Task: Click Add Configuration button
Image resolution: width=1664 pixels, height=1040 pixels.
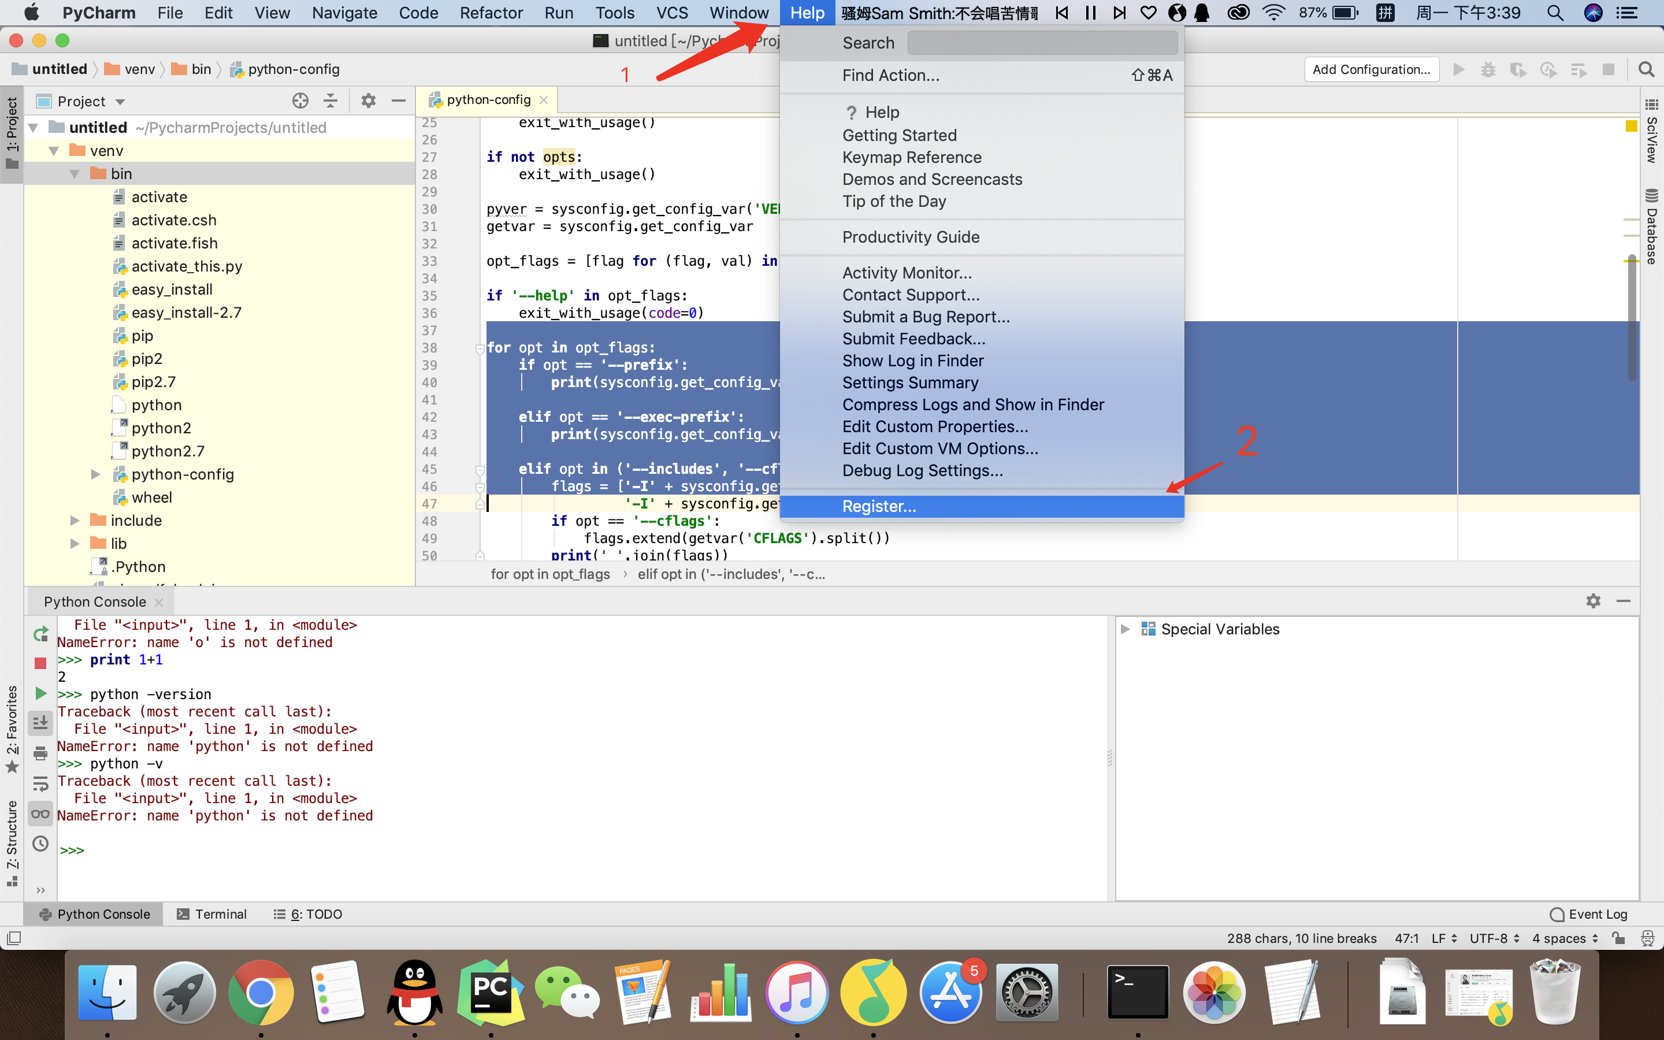Action: click(x=1369, y=68)
